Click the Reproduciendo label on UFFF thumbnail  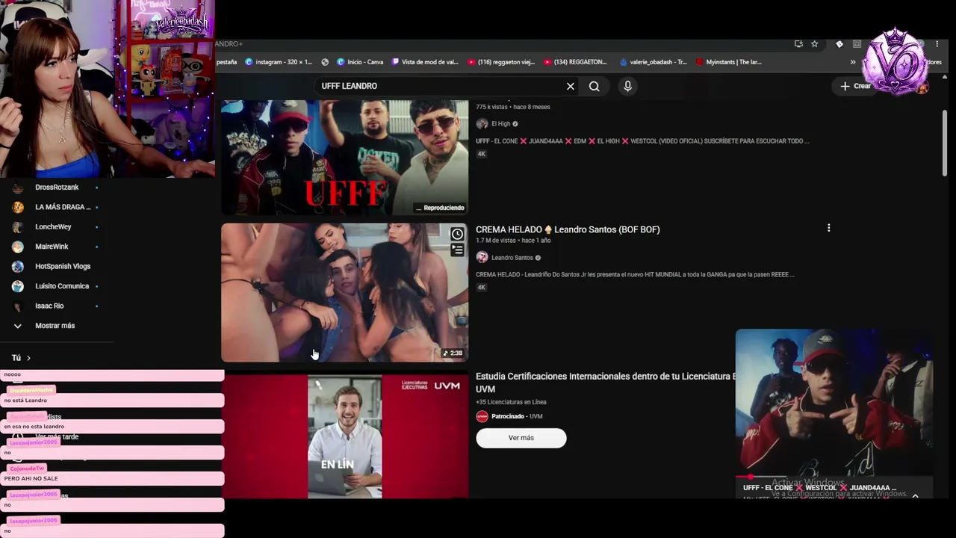tap(441, 208)
